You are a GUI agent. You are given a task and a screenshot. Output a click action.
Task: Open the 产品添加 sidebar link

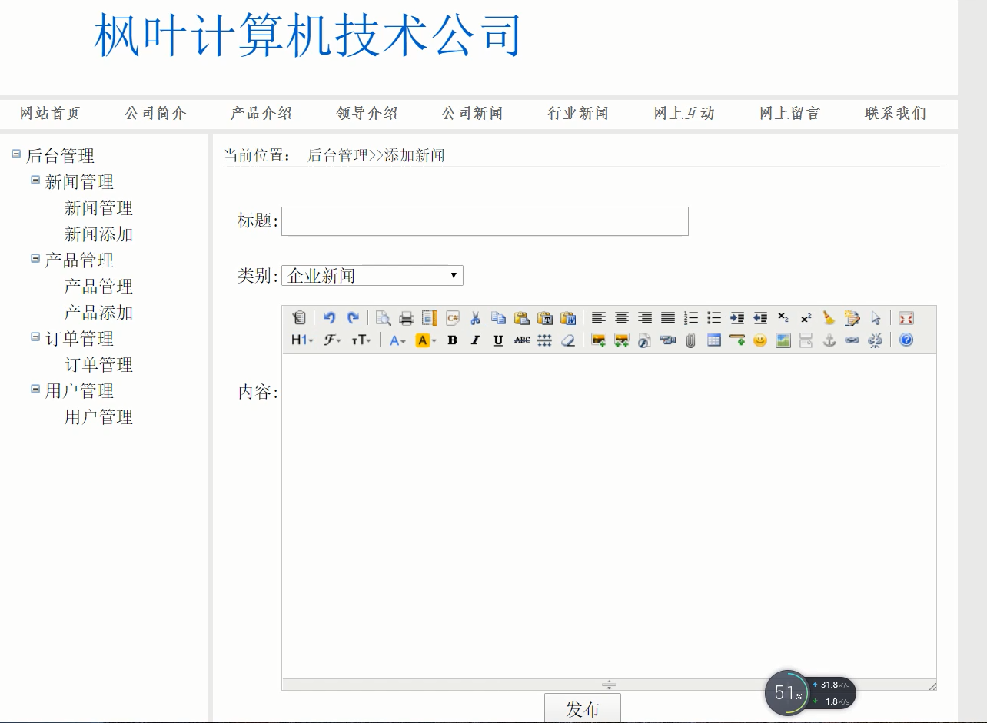coord(98,313)
